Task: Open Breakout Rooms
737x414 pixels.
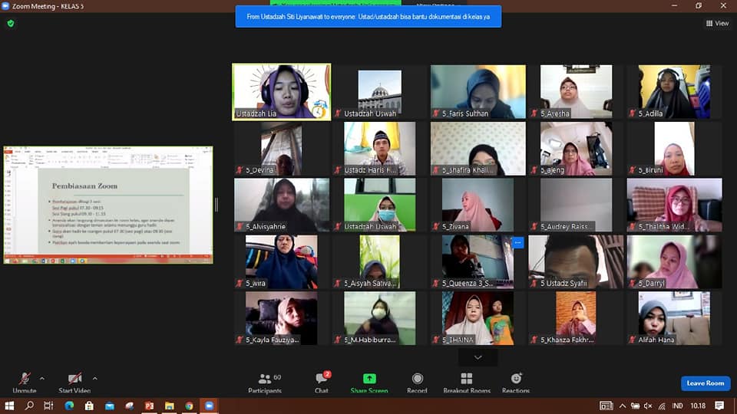Action: pyautogui.click(x=466, y=379)
